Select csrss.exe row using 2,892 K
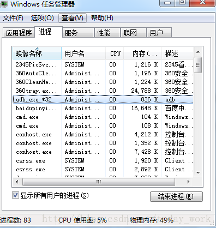216x228 pixels. tap(103, 169)
